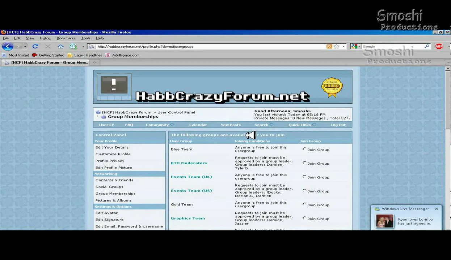Open dropdown arrow beside green toolbar icon
Viewport: 451px width, 260px height.
pos(83,46)
